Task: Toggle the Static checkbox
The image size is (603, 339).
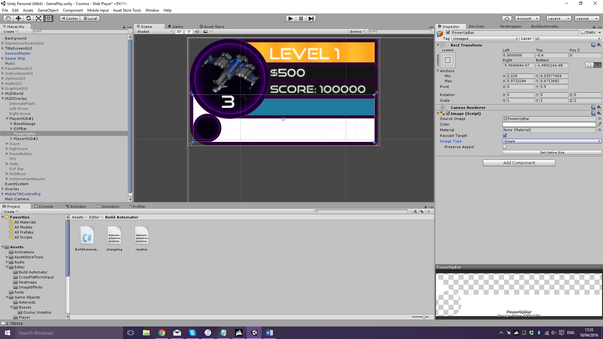Action: tap(583, 33)
